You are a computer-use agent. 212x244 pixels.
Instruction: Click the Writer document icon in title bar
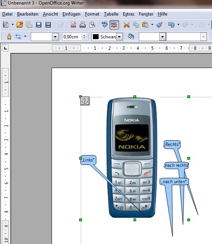coord(3,3)
